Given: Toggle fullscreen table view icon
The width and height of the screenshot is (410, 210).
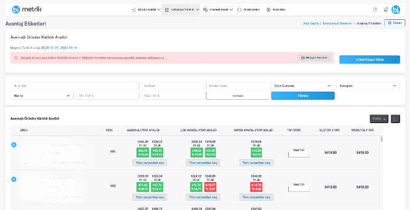Looking at the screenshot, I should coord(395,119).
